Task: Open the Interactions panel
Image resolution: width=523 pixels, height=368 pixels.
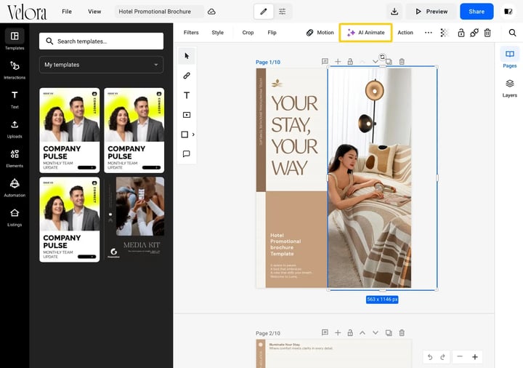Action: tap(15, 70)
